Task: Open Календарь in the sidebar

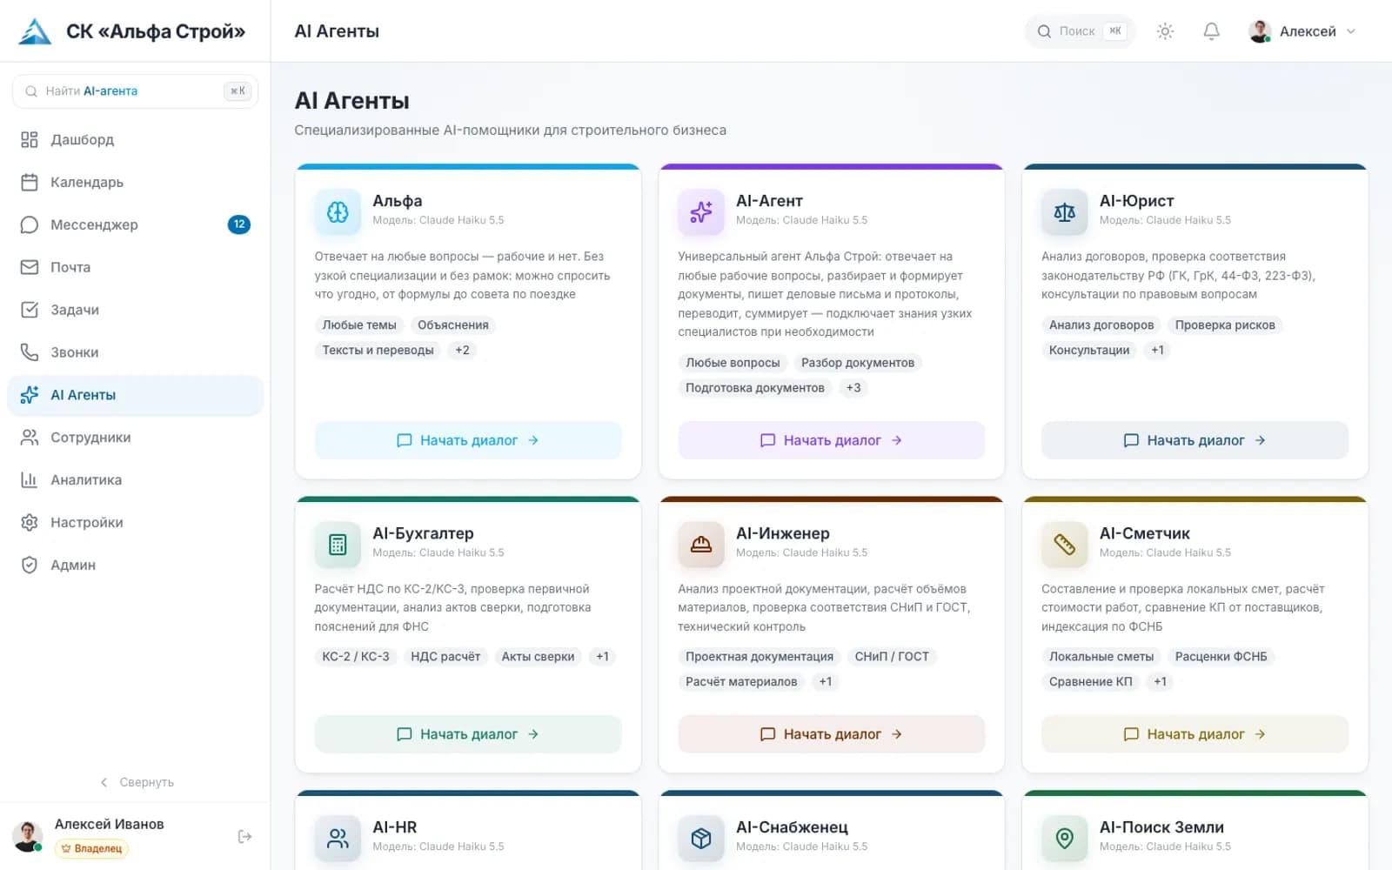Action: [135, 182]
